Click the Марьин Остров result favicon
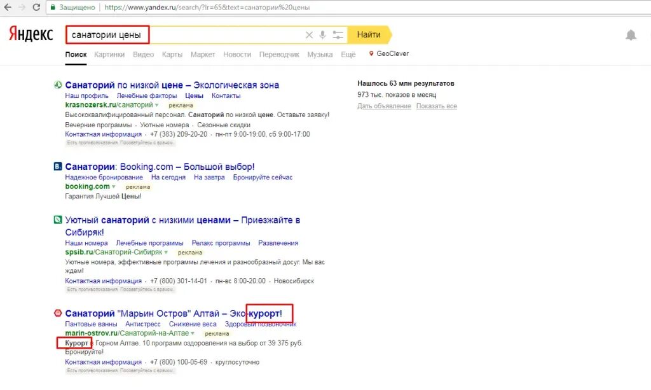The height and width of the screenshot is (390, 651). tap(58, 313)
